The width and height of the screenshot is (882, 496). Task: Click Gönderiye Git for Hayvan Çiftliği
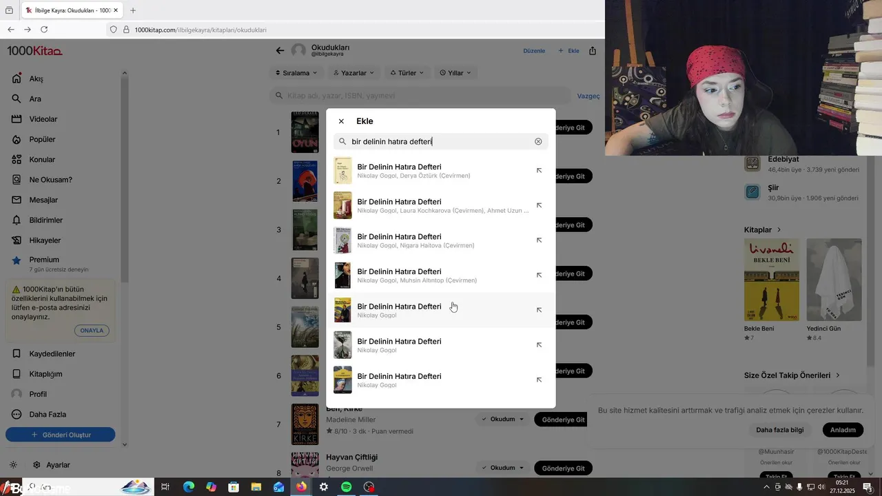click(x=563, y=468)
